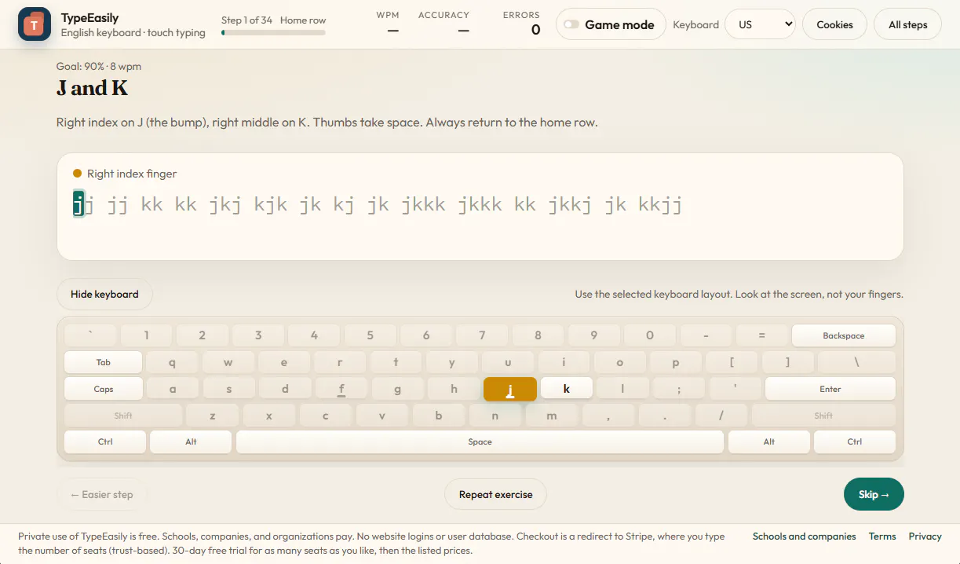This screenshot has width=960, height=564.
Task: Go to the Easier step
Action: coord(102,495)
